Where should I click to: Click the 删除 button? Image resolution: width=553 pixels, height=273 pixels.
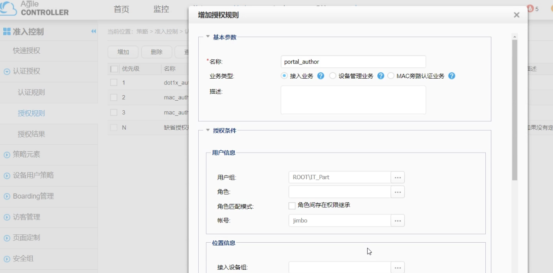click(156, 52)
